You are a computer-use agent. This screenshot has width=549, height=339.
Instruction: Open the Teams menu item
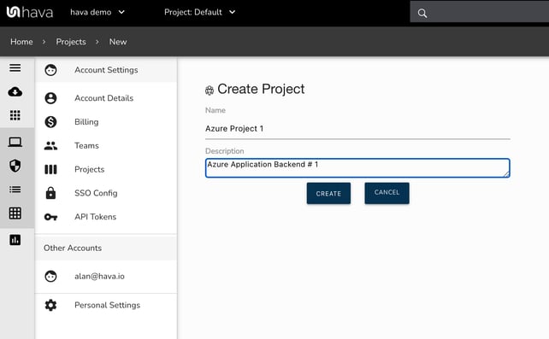pos(106,146)
